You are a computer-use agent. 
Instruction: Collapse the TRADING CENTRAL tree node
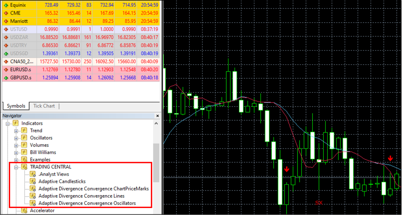[x=16, y=167]
